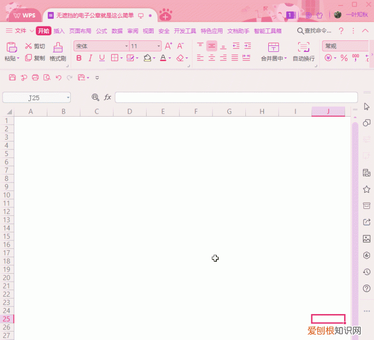Click the Copy (复制) icon
Viewport: 374px width, 340px height.
[28, 58]
